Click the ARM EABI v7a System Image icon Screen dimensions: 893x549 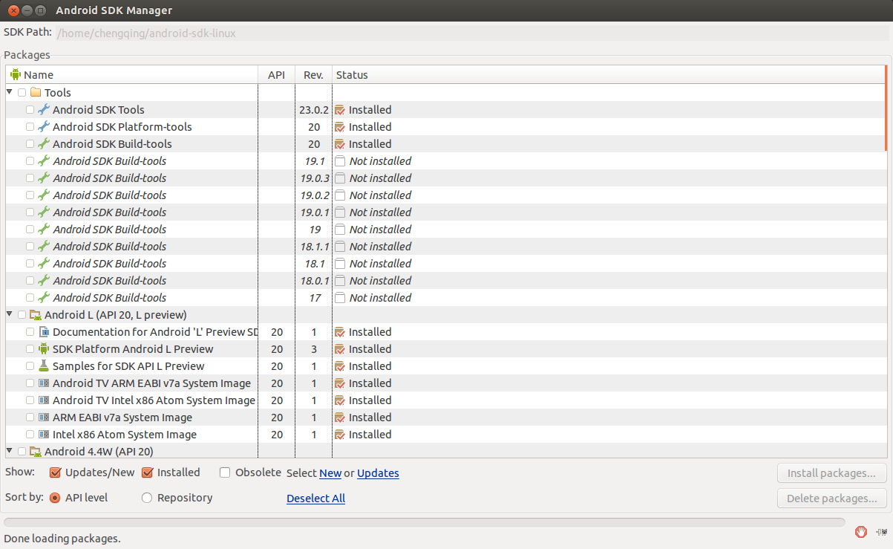[x=44, y=418]
